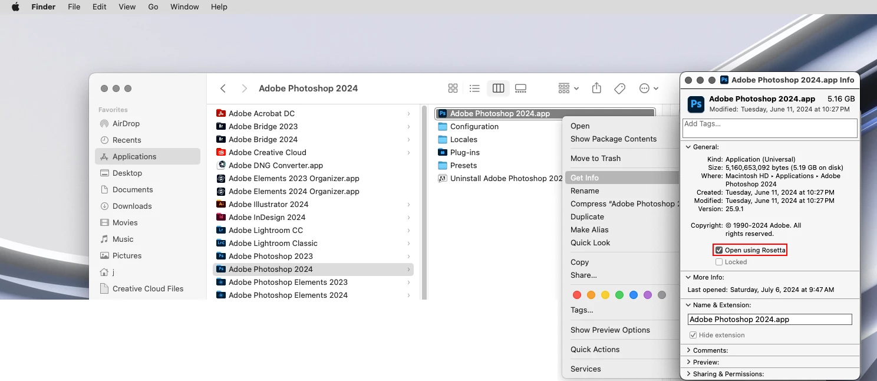The height and width of the screenshot is (381, 877).
Task: Expand the Comments section
Action: point(688,350)
